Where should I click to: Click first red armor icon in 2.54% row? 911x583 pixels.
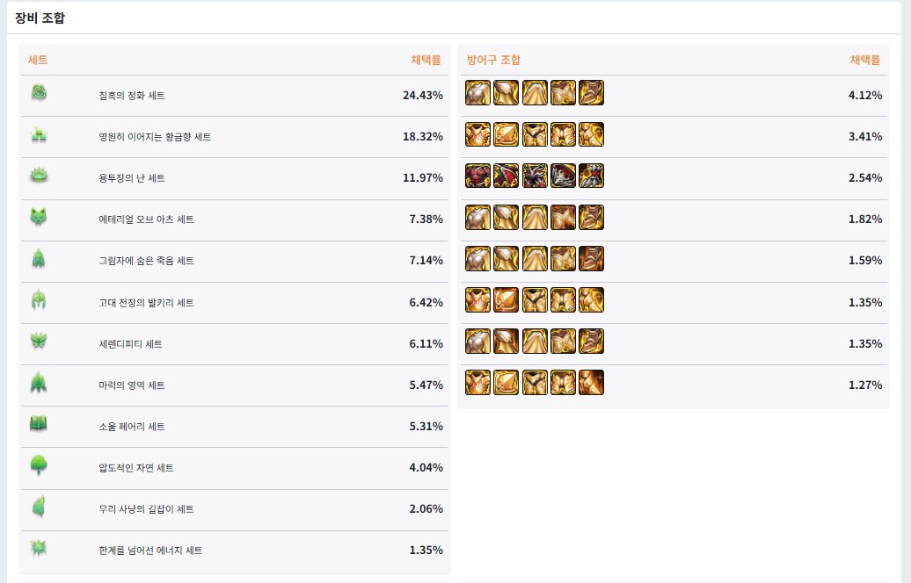coord(477,176)
